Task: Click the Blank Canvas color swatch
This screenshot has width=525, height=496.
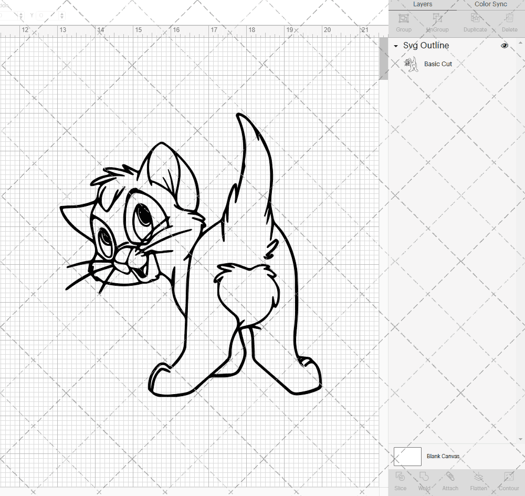Action: tap(407, 457)
